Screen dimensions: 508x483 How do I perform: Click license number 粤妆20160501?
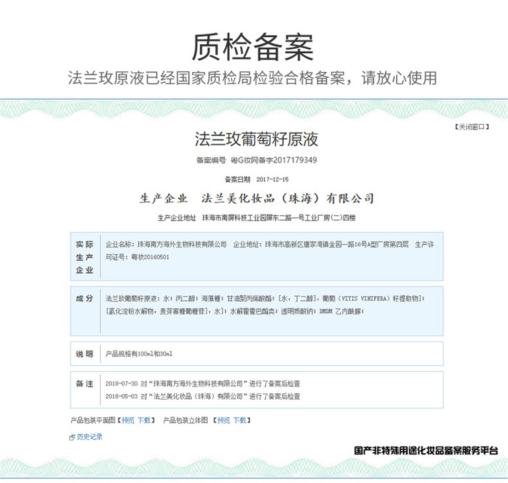(x=150, y=257)
